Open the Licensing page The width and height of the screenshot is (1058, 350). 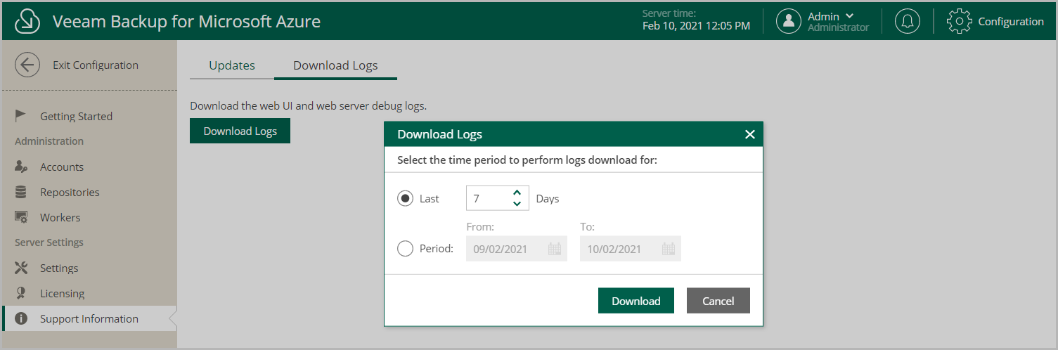[62, 294]
